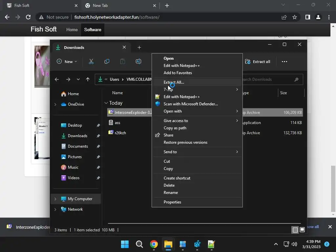336x252 pixels.
Task: Click the share page icon in Chrome
Action: [x=284, y=17]
